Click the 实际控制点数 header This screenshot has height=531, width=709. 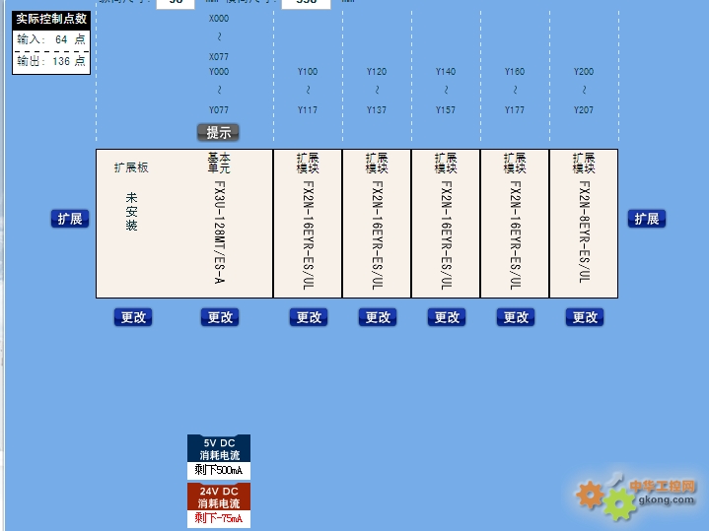(x=51, y=19)
